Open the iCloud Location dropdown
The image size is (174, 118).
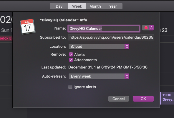[99, 46]
